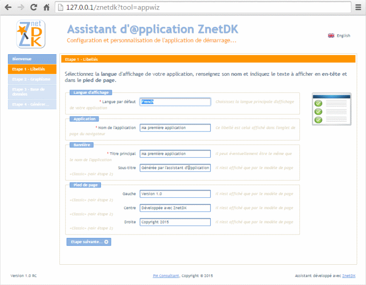Click the UK flag icon
The height and width of the screenshot is (285, 366).
(331, 35)
